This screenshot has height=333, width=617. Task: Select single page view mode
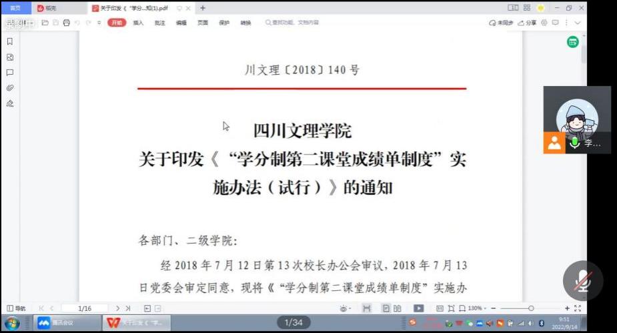(x=386, y=308)
